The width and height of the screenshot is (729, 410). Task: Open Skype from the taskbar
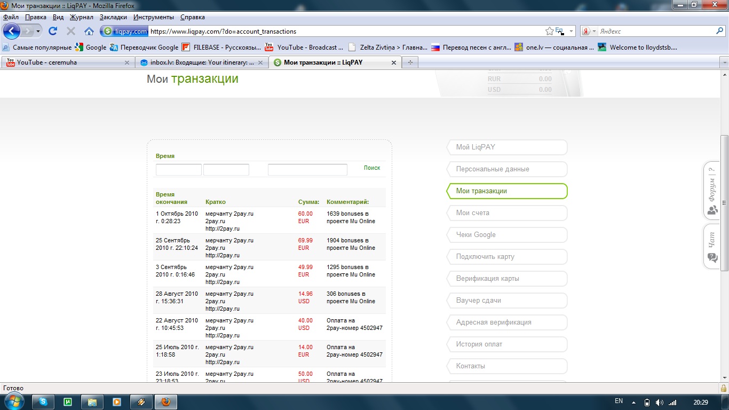43,402
